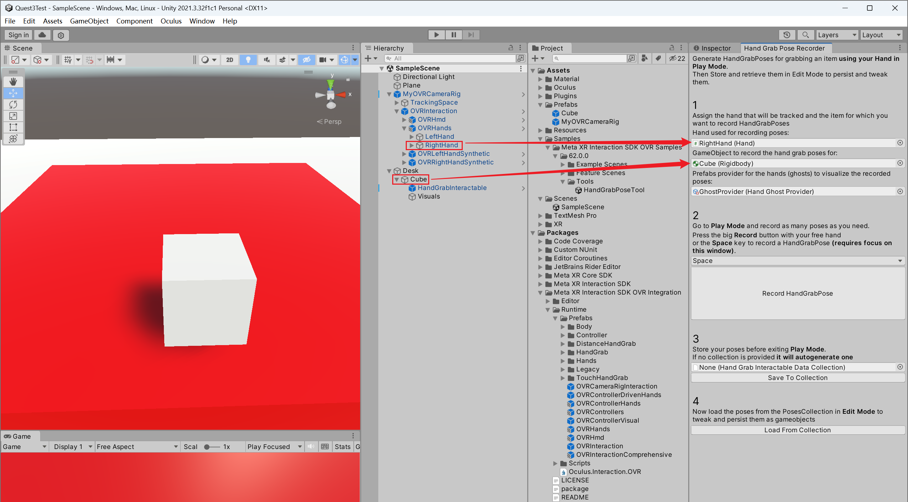The image size is (908, 502).
Task: Click the Project search field
Action: [590, 58]
